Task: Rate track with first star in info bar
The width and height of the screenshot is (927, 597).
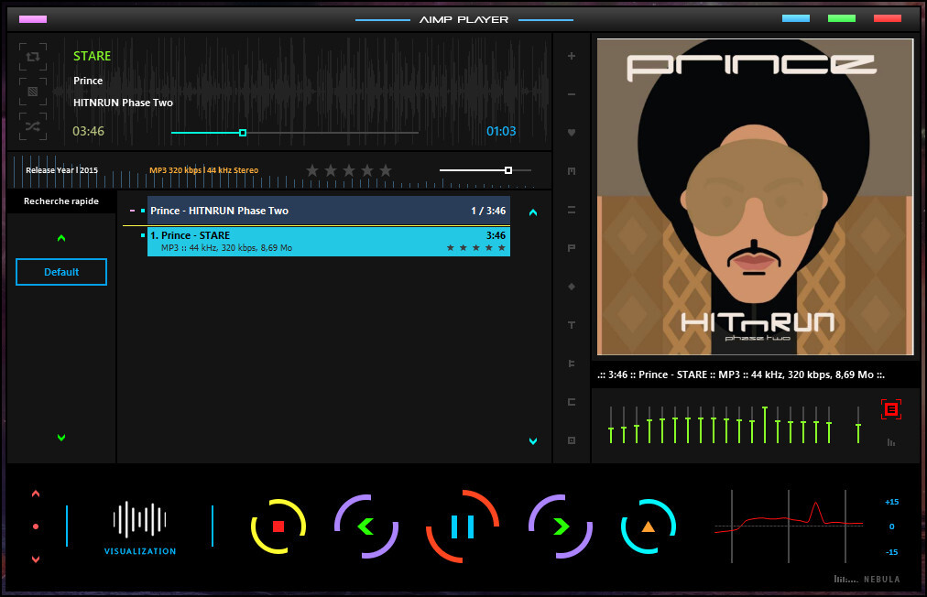Action: (x=312, y=171)
